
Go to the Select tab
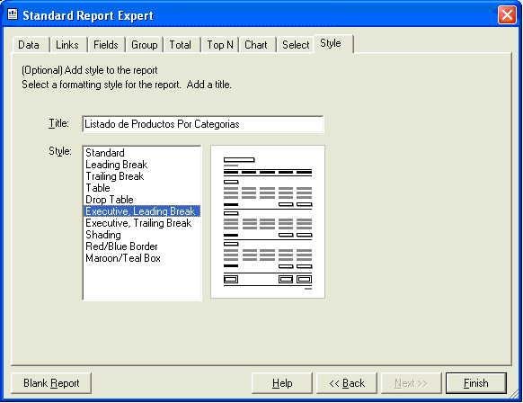point(296,45)
